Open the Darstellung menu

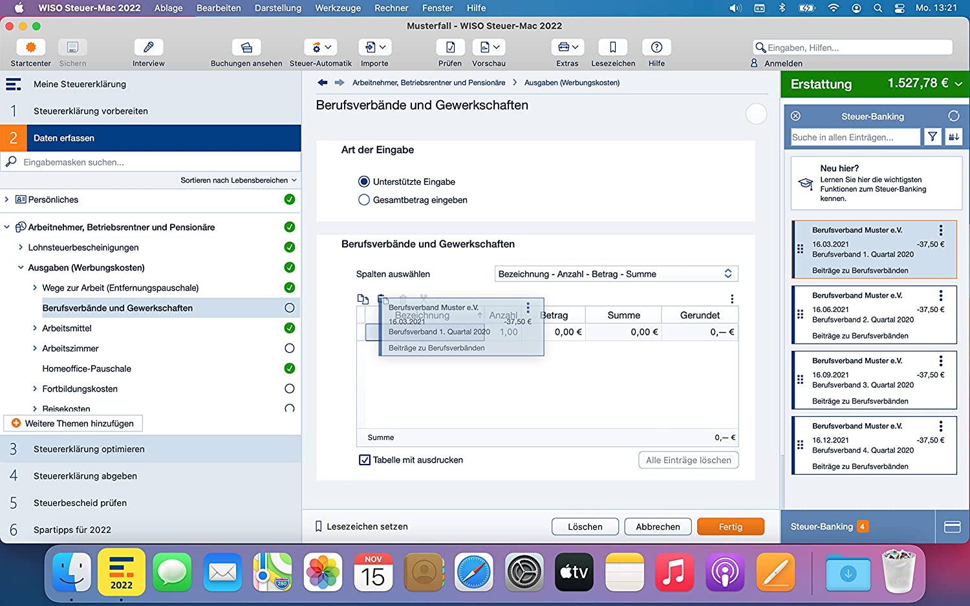click(x=277, y=8)
